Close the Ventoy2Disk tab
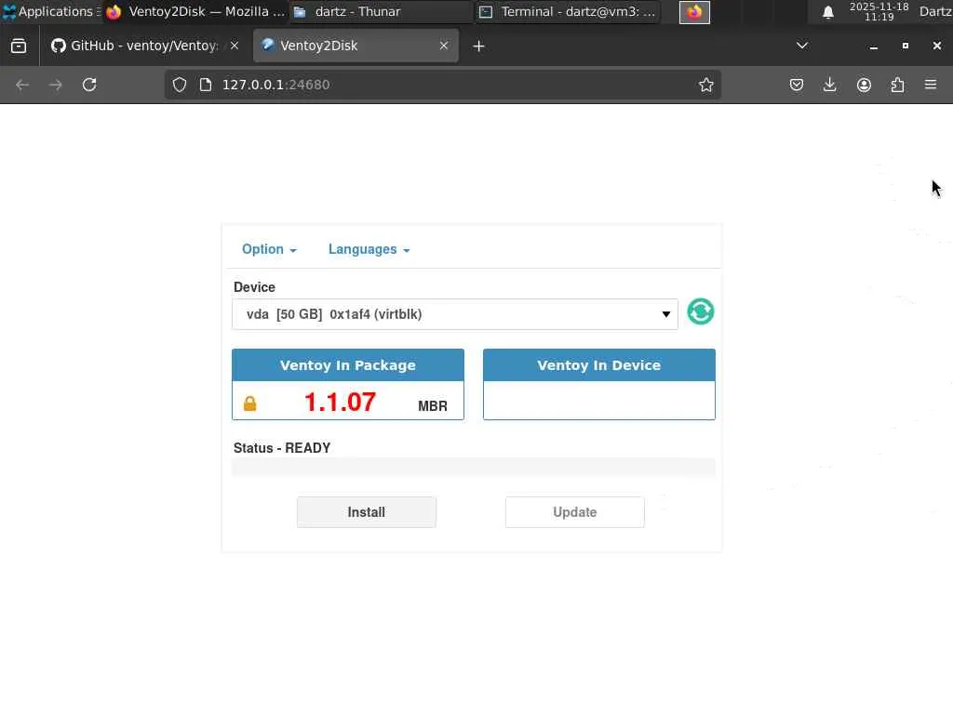This screenshot has width=953, height=714. coord(444,46)
